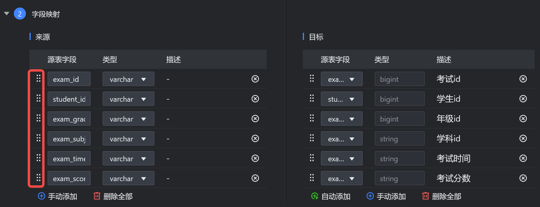The image size is (540, 207).
Task: Expand the stu... target field dropdown
Action: [342, 99]
